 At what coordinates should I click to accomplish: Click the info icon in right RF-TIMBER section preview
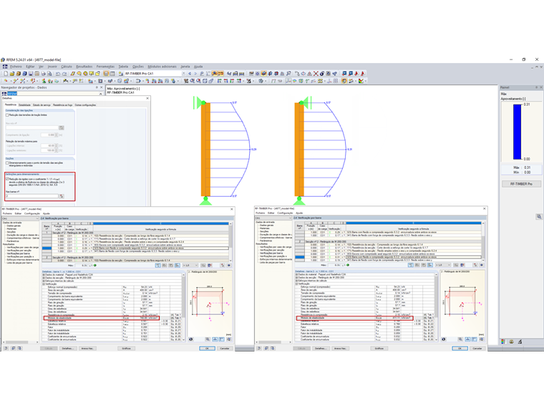click(443, 339)
